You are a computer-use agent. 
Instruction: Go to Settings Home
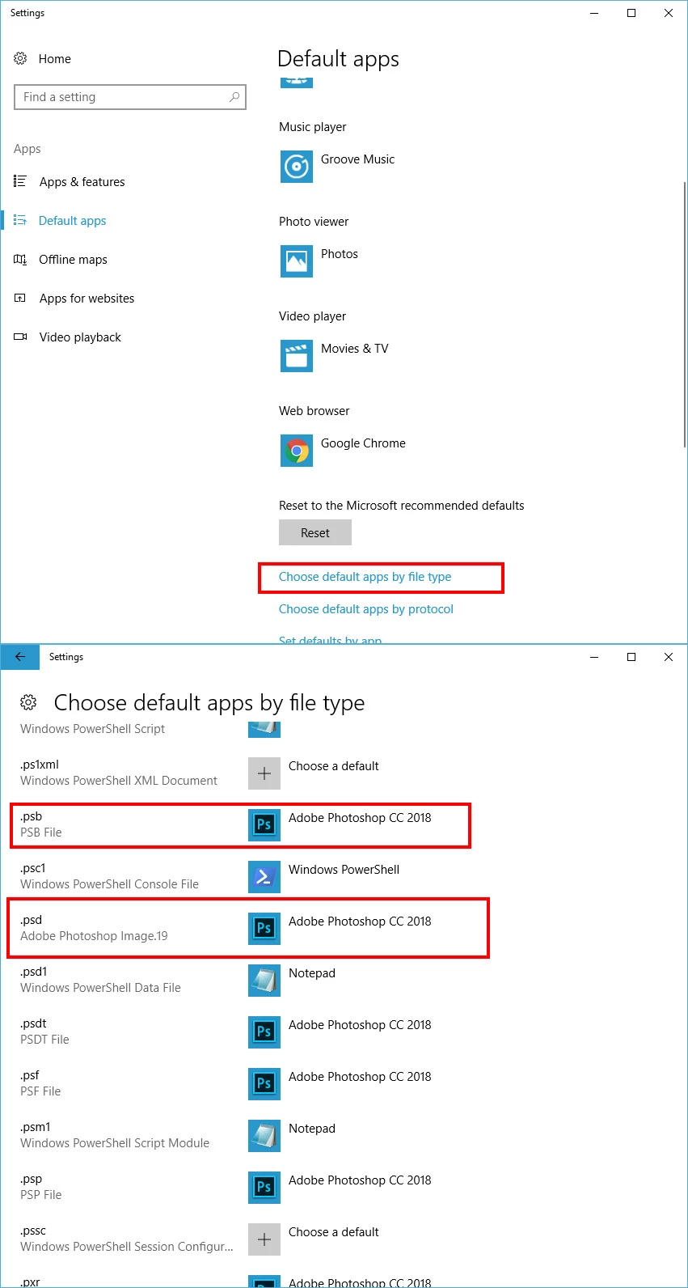coord(54,58)
